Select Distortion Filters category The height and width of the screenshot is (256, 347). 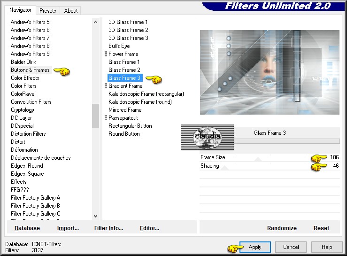point(28,134)
